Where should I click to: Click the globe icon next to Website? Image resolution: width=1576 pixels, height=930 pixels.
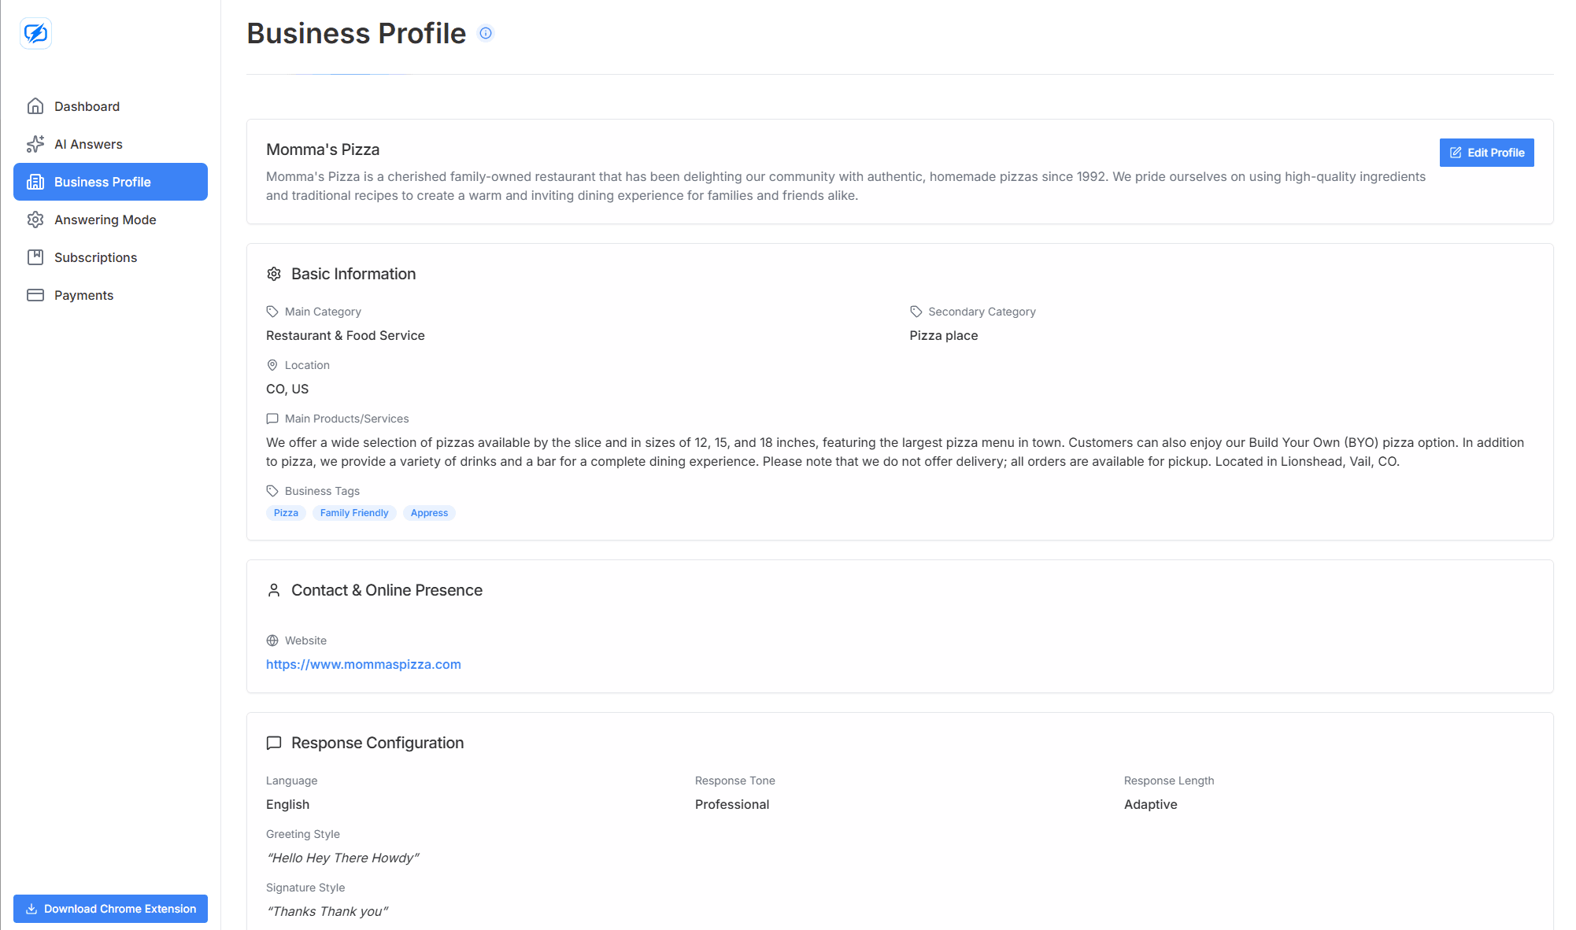point(272,640)
